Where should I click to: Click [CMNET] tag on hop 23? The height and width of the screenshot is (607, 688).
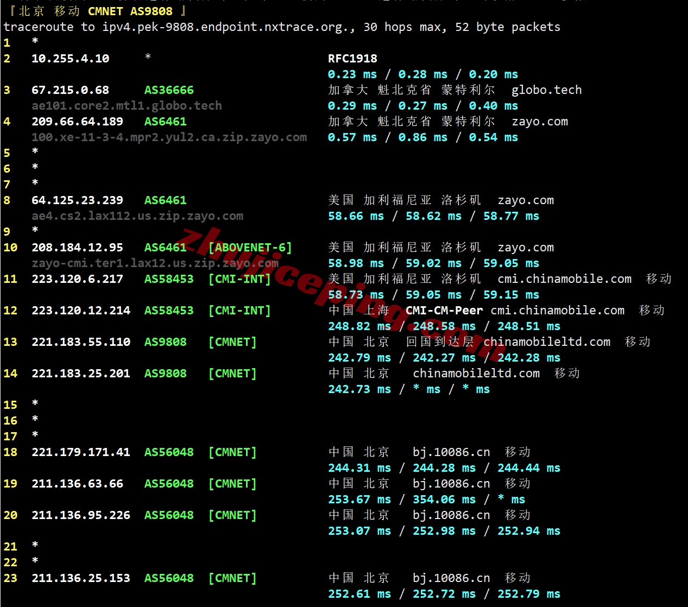pyautogui.click(x=232, y=578)
